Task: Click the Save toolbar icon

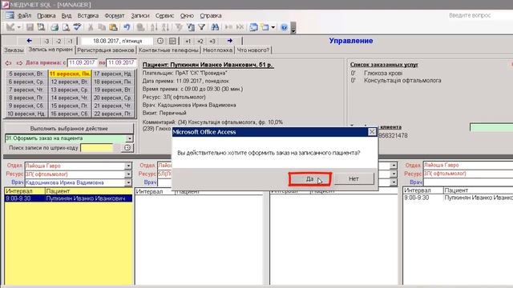Action: coord(30,27)
